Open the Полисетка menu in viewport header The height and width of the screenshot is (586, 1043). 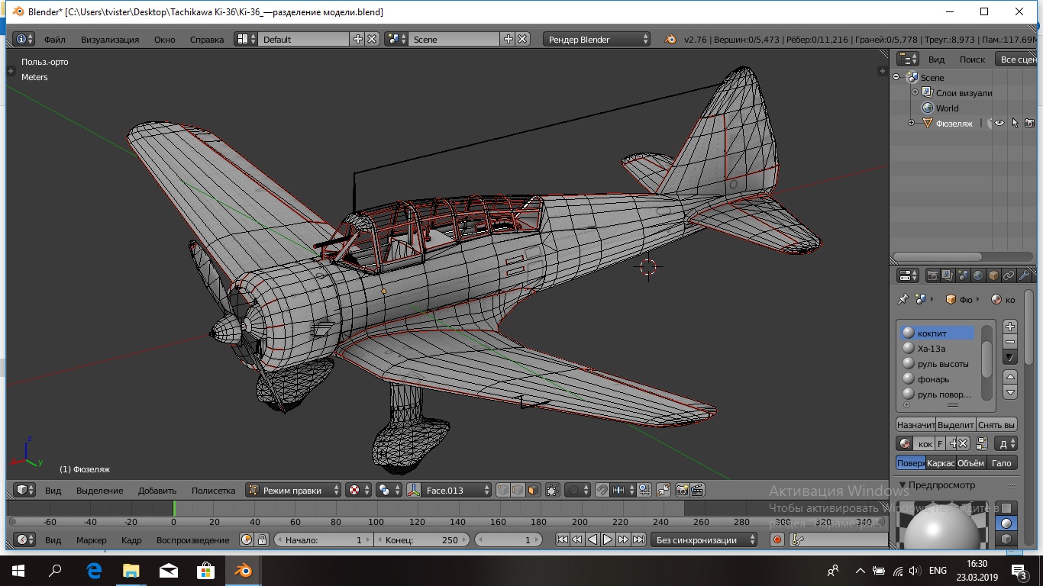coord(213,491)
